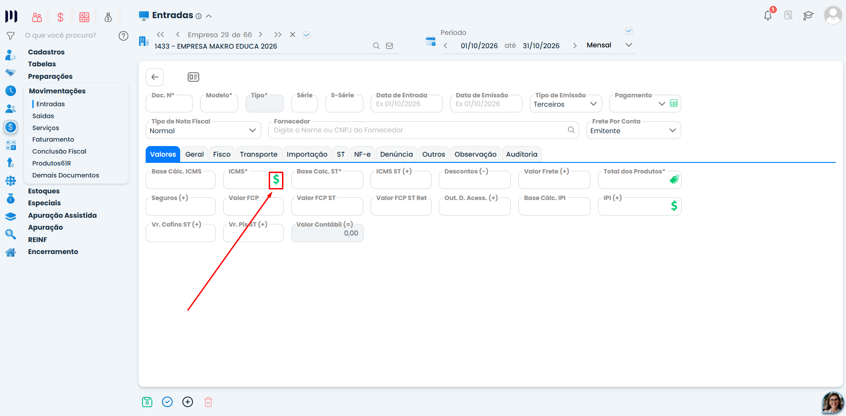Open the payment calculator icon
Image resolution: width=846 pixels, height=416 pixels.
tap(674, 104)
